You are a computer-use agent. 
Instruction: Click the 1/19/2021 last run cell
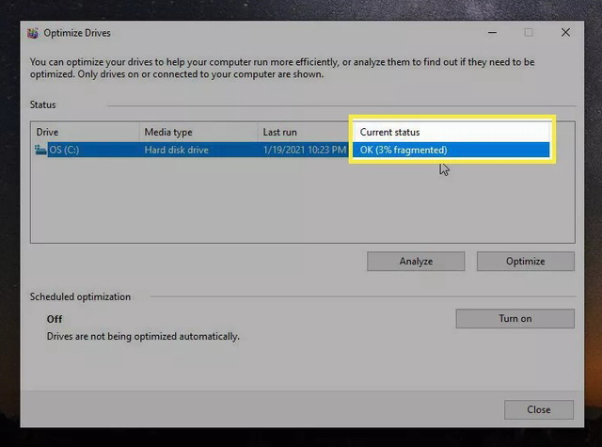(x=304, y=151)
